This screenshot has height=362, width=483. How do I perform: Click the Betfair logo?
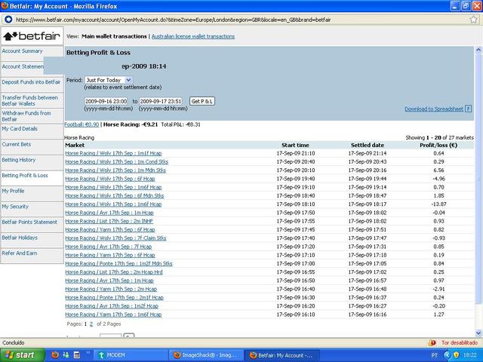(x=32, y=36)
